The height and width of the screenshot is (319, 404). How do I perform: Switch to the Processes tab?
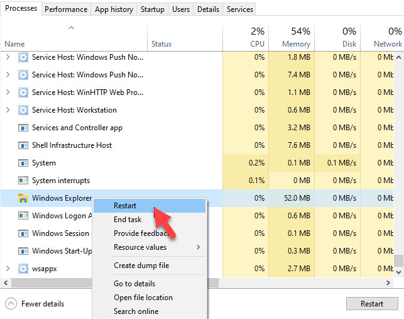pyautogui.click(x=21, y=8)
